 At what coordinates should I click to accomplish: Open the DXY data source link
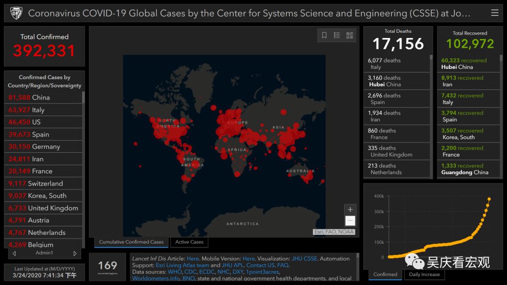click(x=238, y=272)
